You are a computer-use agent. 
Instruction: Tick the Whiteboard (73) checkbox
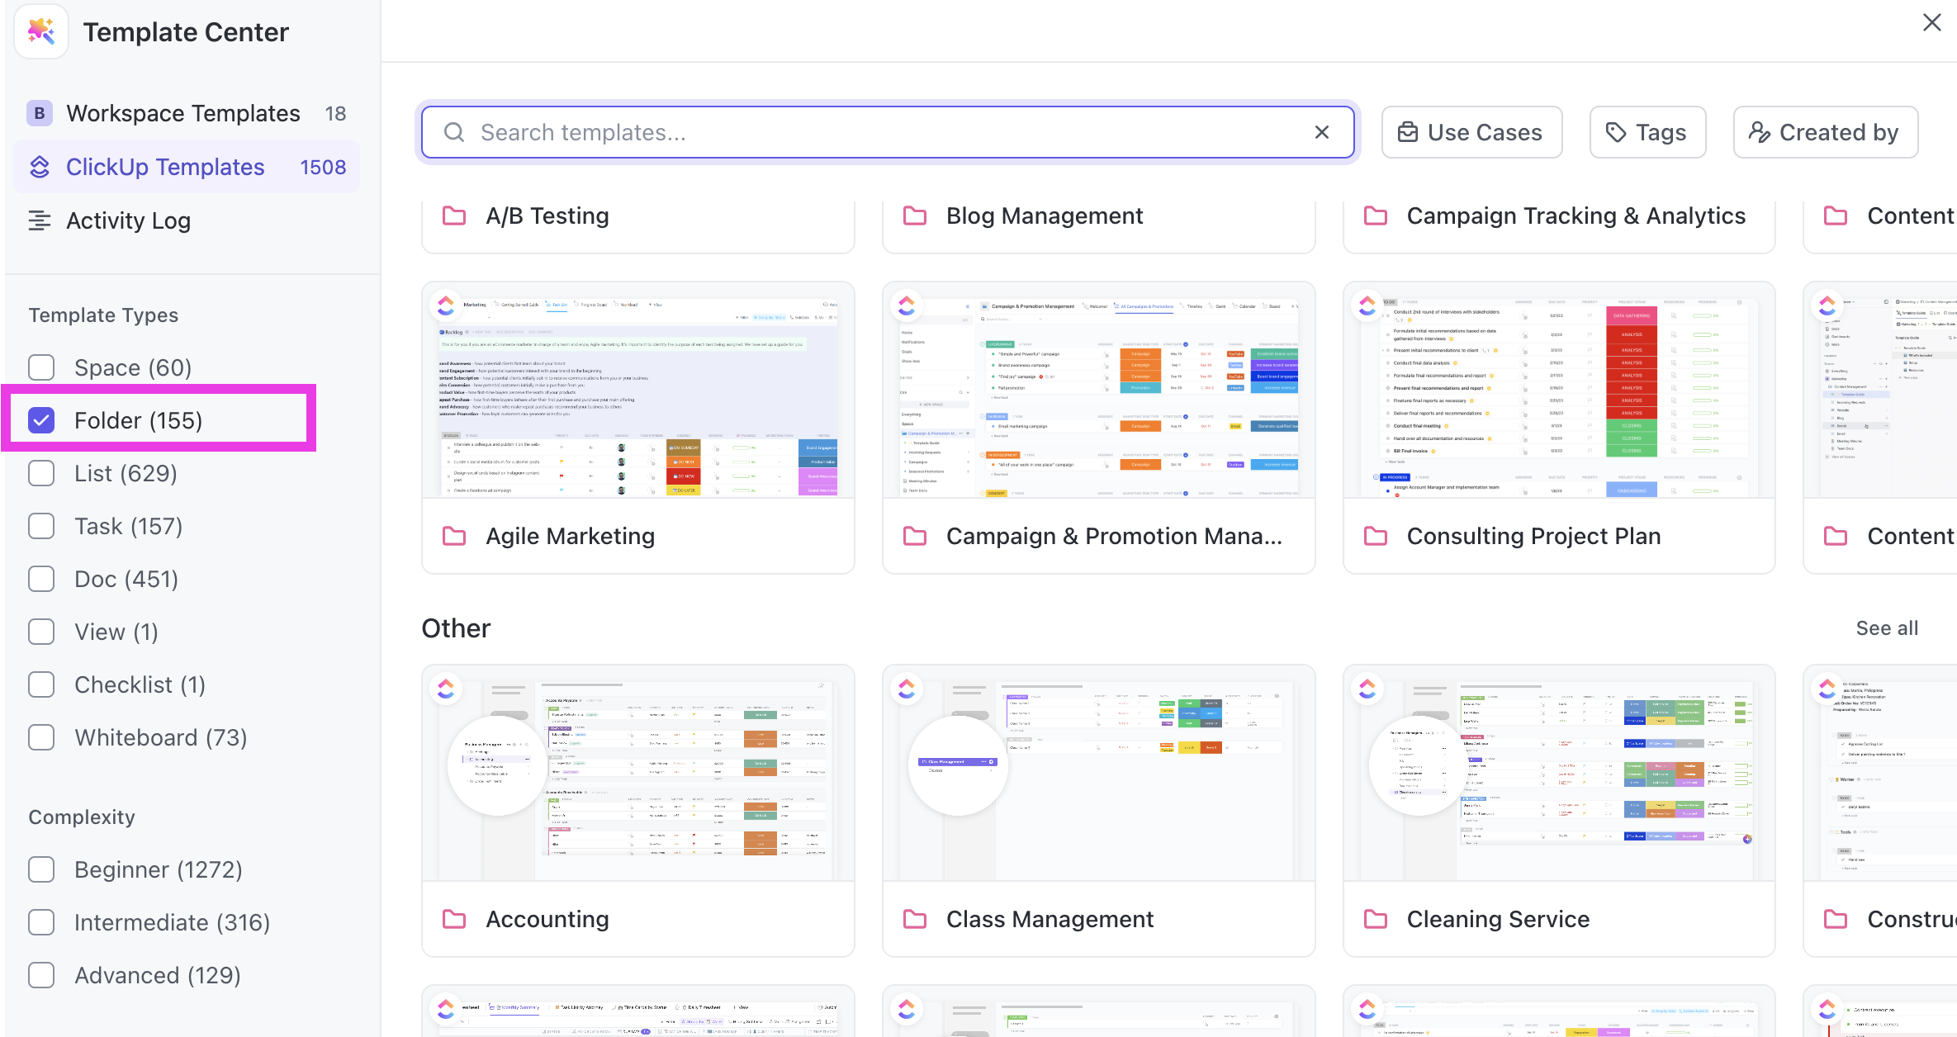[41, 737]
